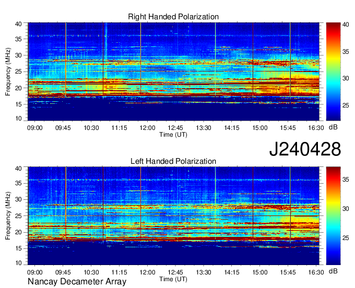Viewport: 355px width, 288px height.
Task: Click the 35 dB tick on Left Handed colorbar
Action: [x=346, y=179]
